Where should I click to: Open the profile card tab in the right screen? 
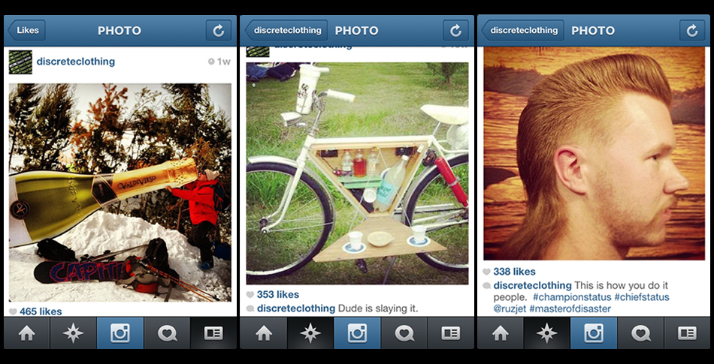pos(687,333)
